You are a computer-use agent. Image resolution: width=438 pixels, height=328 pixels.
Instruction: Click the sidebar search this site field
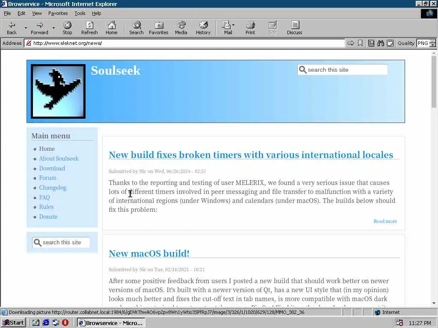[61, 243]
